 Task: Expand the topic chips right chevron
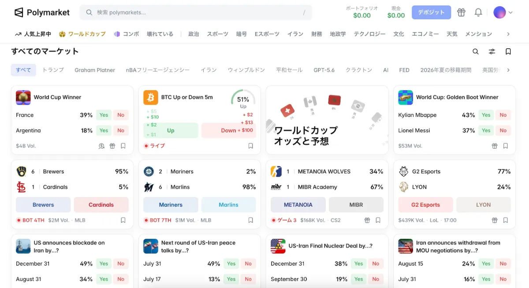tap(508, 70)
